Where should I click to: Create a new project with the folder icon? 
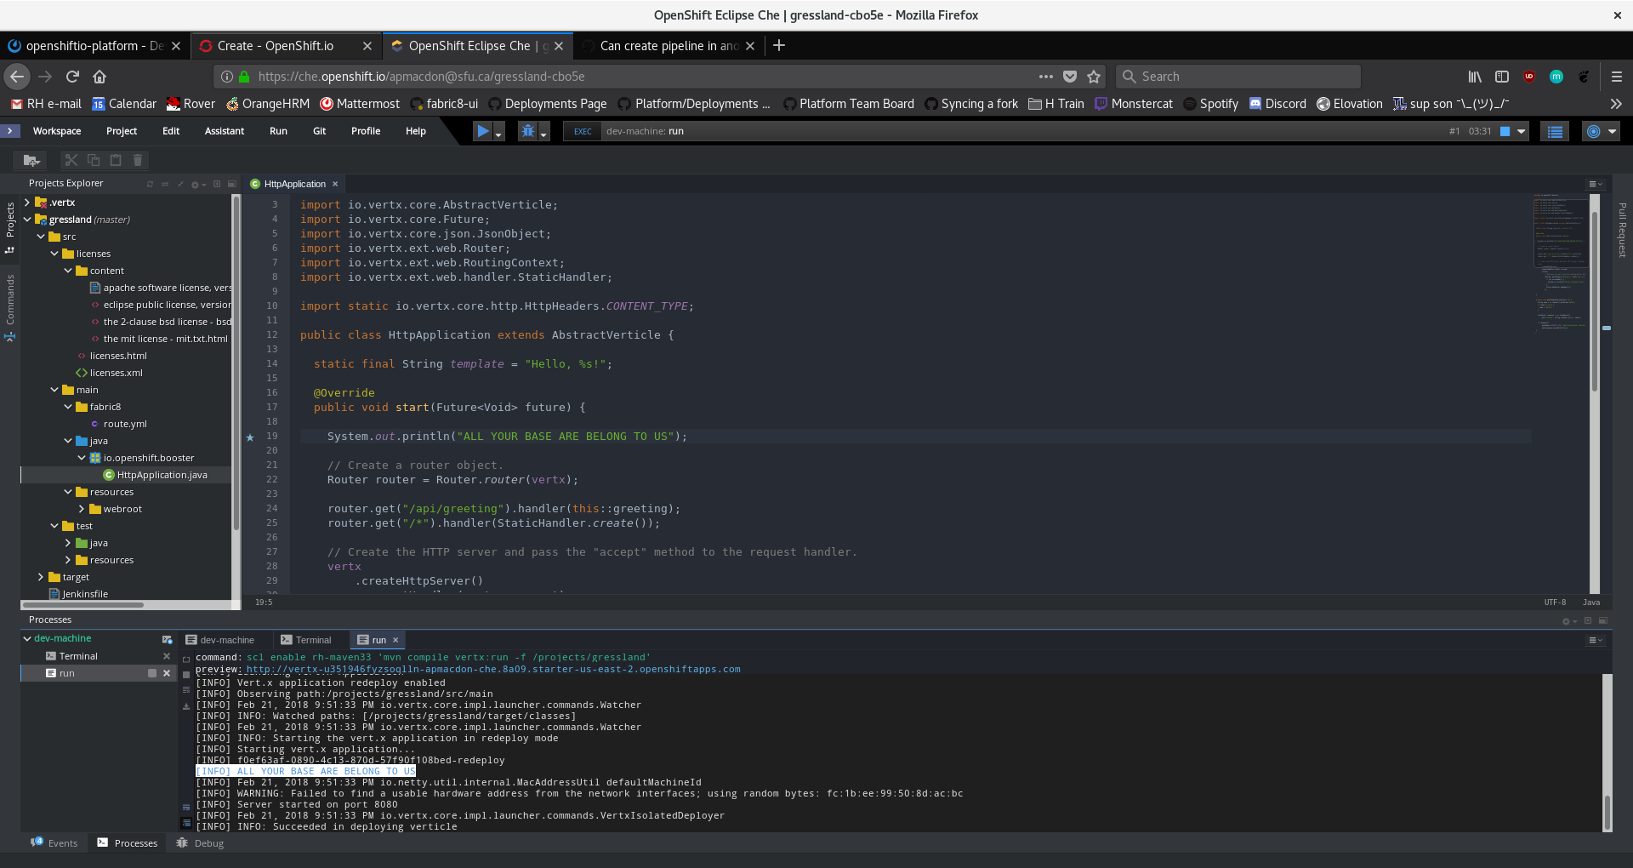click(x=31, y=160)
